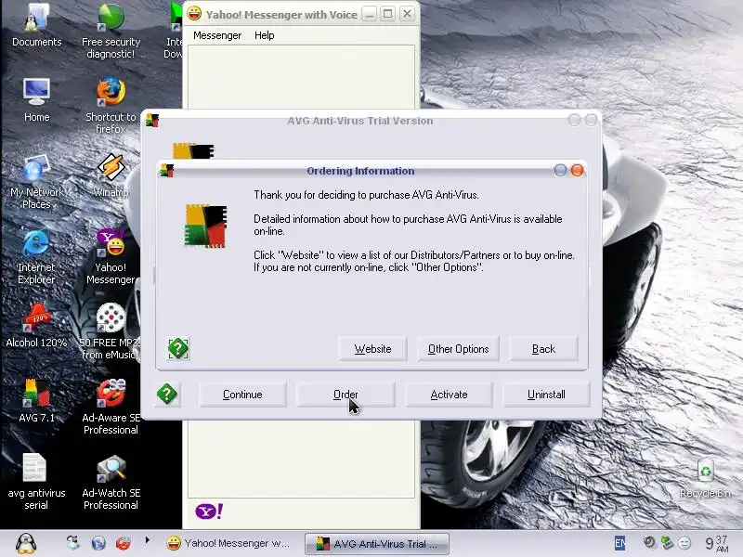Click globe quick launch icon in taskbar
Image resolution: width=743 pixels, height=557 pixels.
98,543
